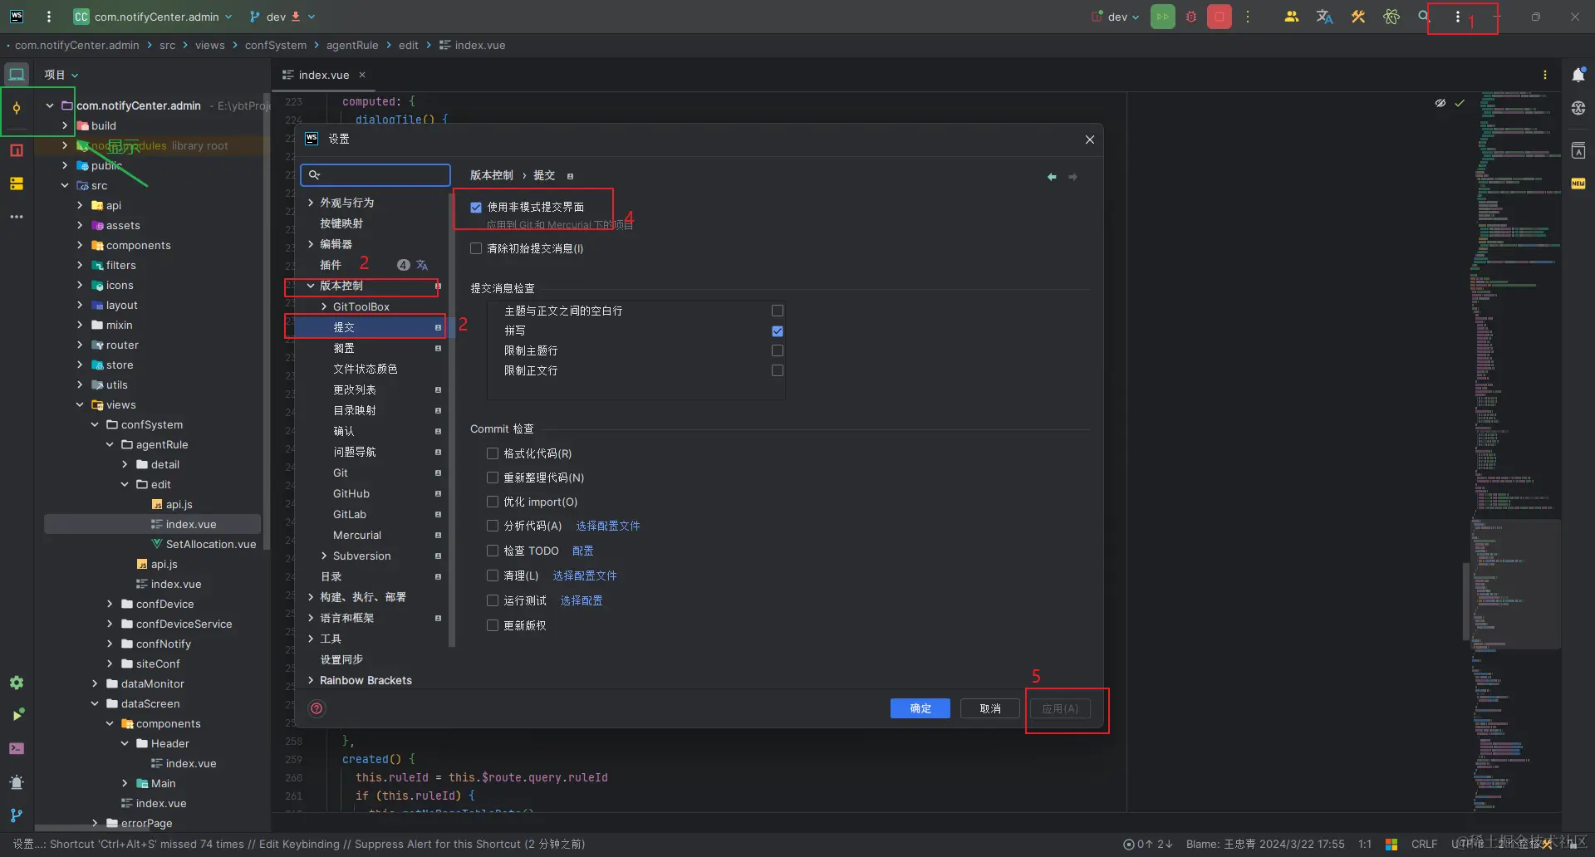Go back with Settings navigation arrow
The width and height of the screenshot is (1595, 857).
click(x=1052, y=177)
